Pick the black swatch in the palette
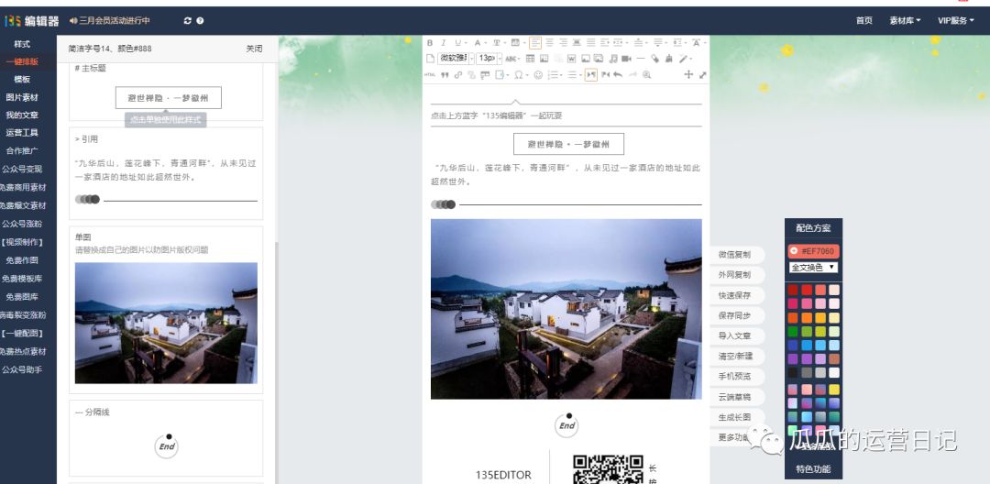Screen dimensions: 990x484 click(x=793, y=372)
